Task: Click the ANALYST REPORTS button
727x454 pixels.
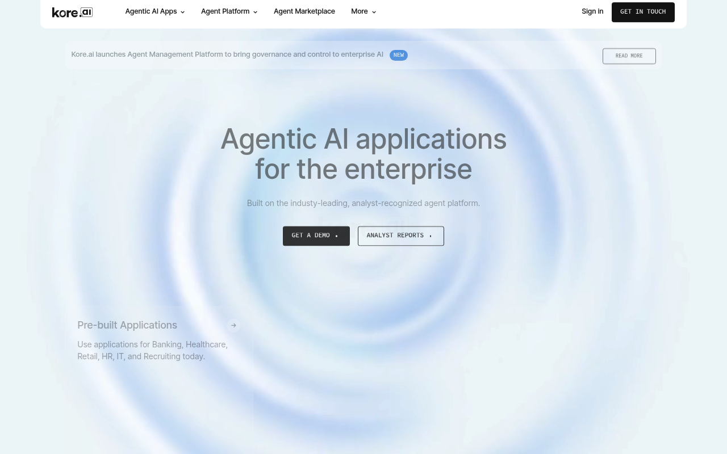Action: [x=400, y=236]
